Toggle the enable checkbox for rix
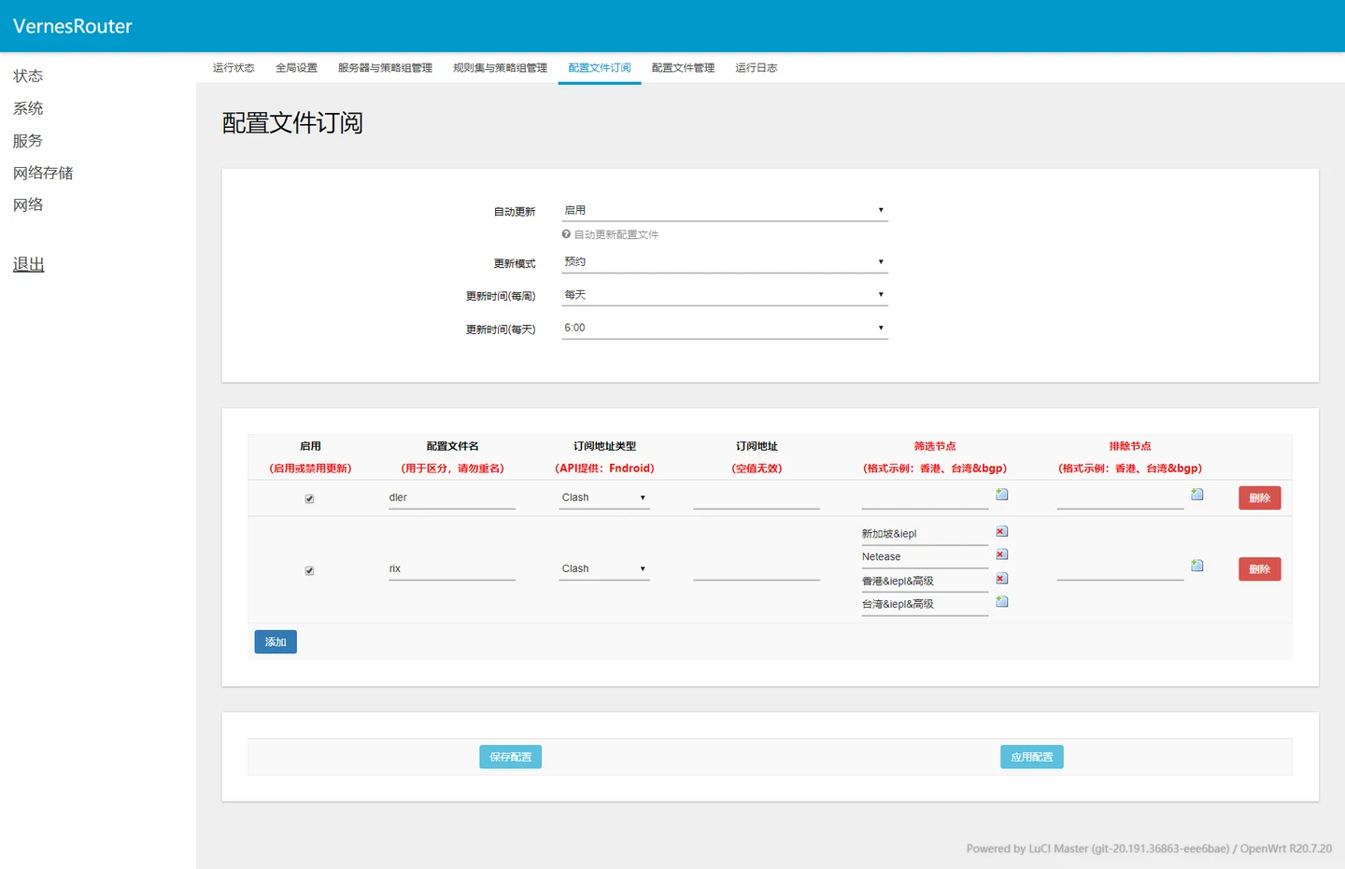This screenshot has height=869, width=1345. 309,570
